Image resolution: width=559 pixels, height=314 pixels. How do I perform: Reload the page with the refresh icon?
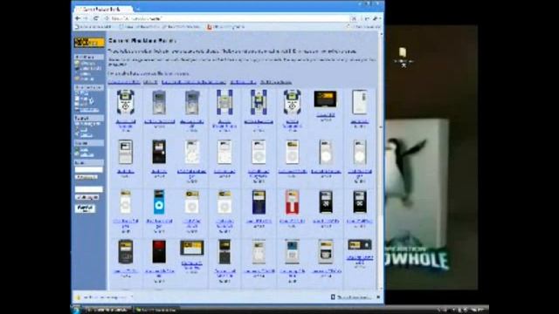tap(95, 18)
